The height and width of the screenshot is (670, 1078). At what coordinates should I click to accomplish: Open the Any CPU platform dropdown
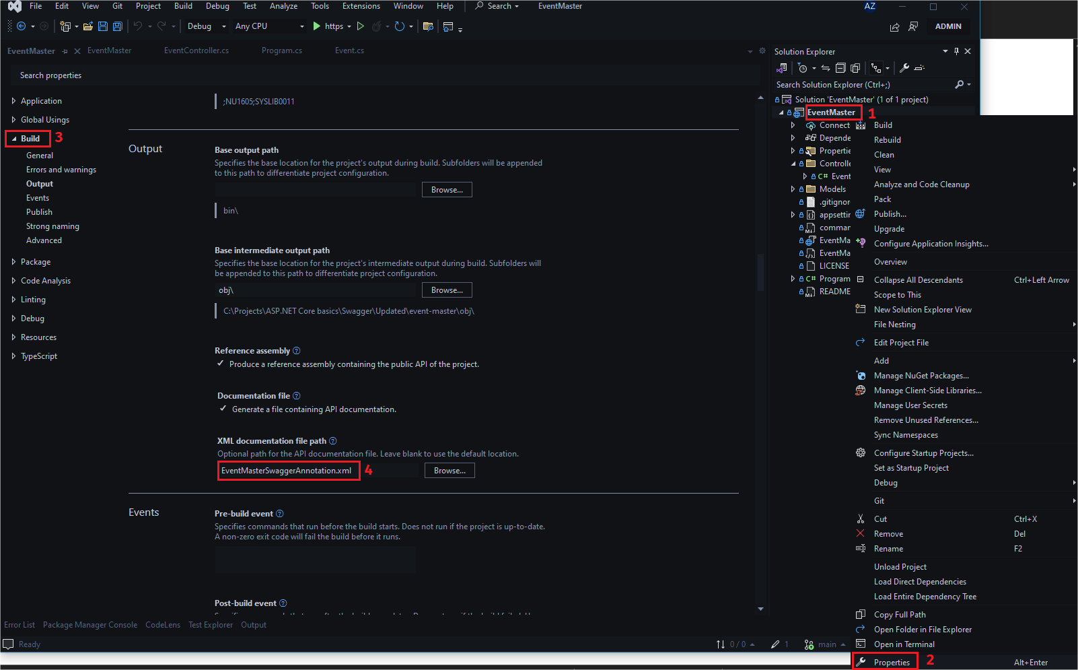pos(269,26)
